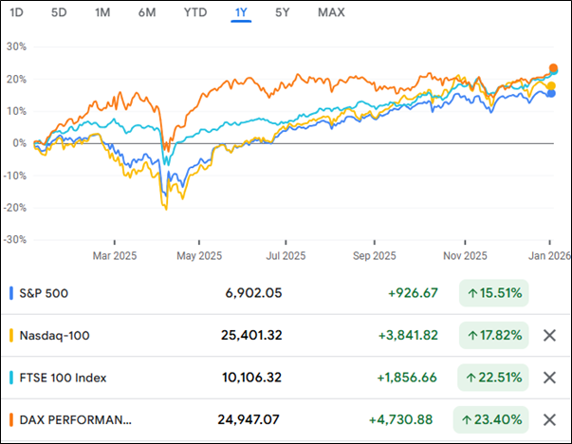572x444 pixels.
Task: Open the S&P 500 index name
Action: coord(46,293)
